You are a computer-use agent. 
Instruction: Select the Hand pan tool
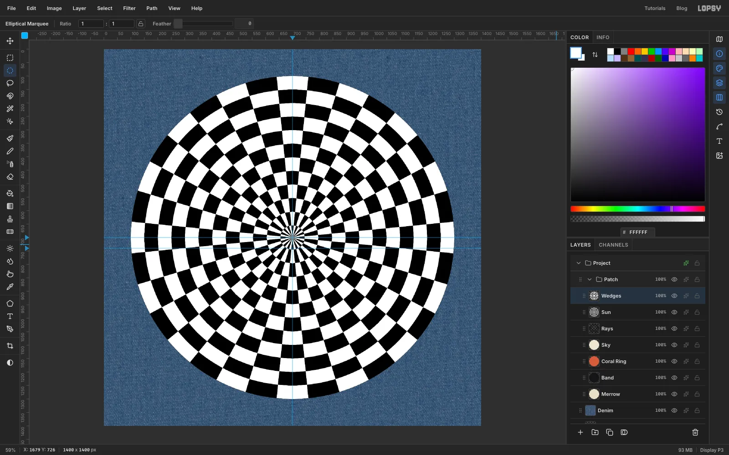tap(10, 274)
